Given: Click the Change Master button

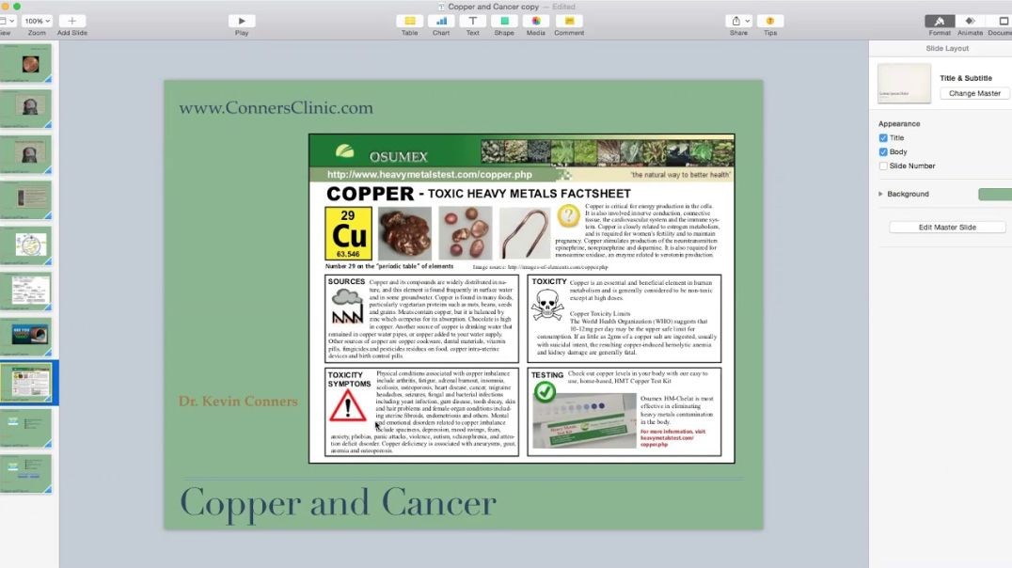Looking at the screenshot, I should pyautogui.click(x=974, y=94).
